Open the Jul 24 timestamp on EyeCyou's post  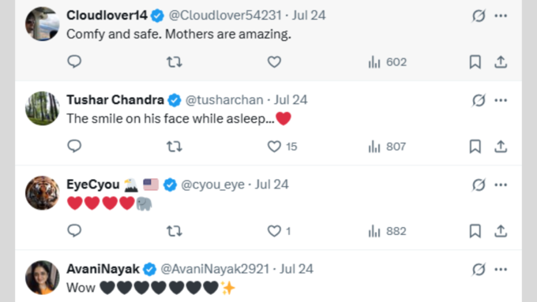(272, 185)
